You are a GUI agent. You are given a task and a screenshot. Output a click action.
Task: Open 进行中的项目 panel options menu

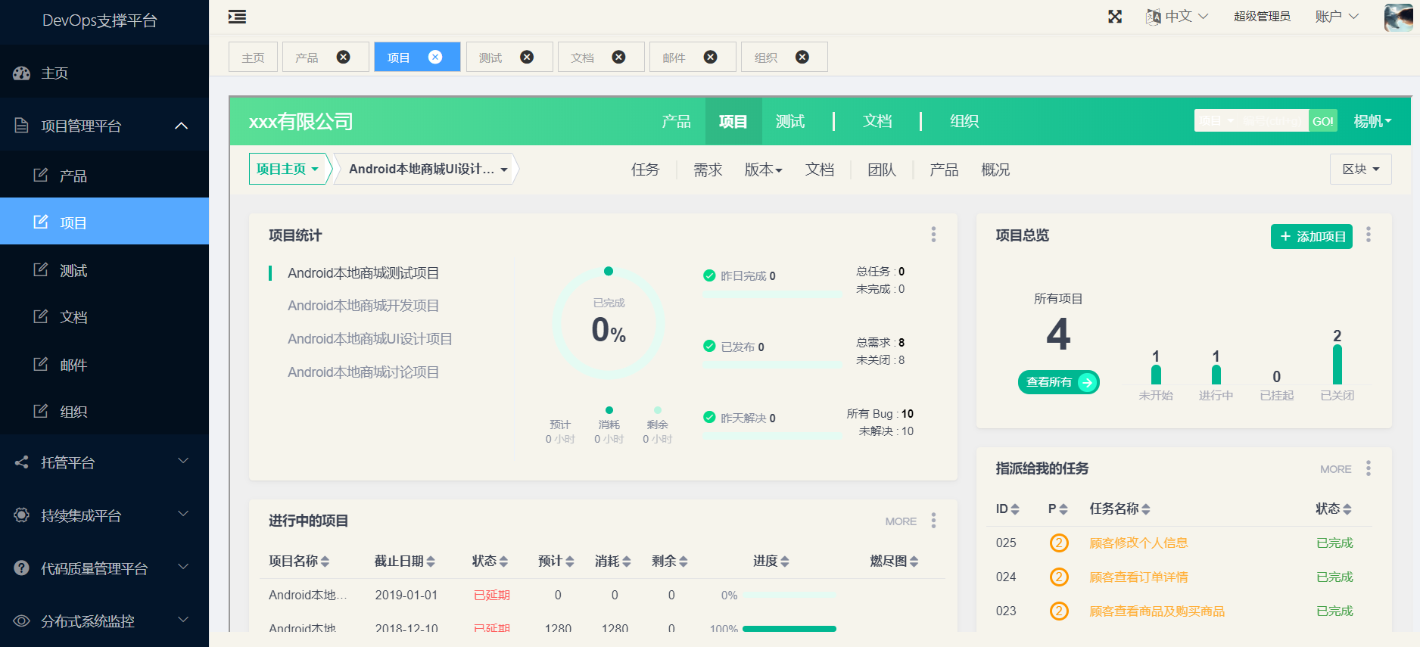click(x=933, y=521)
